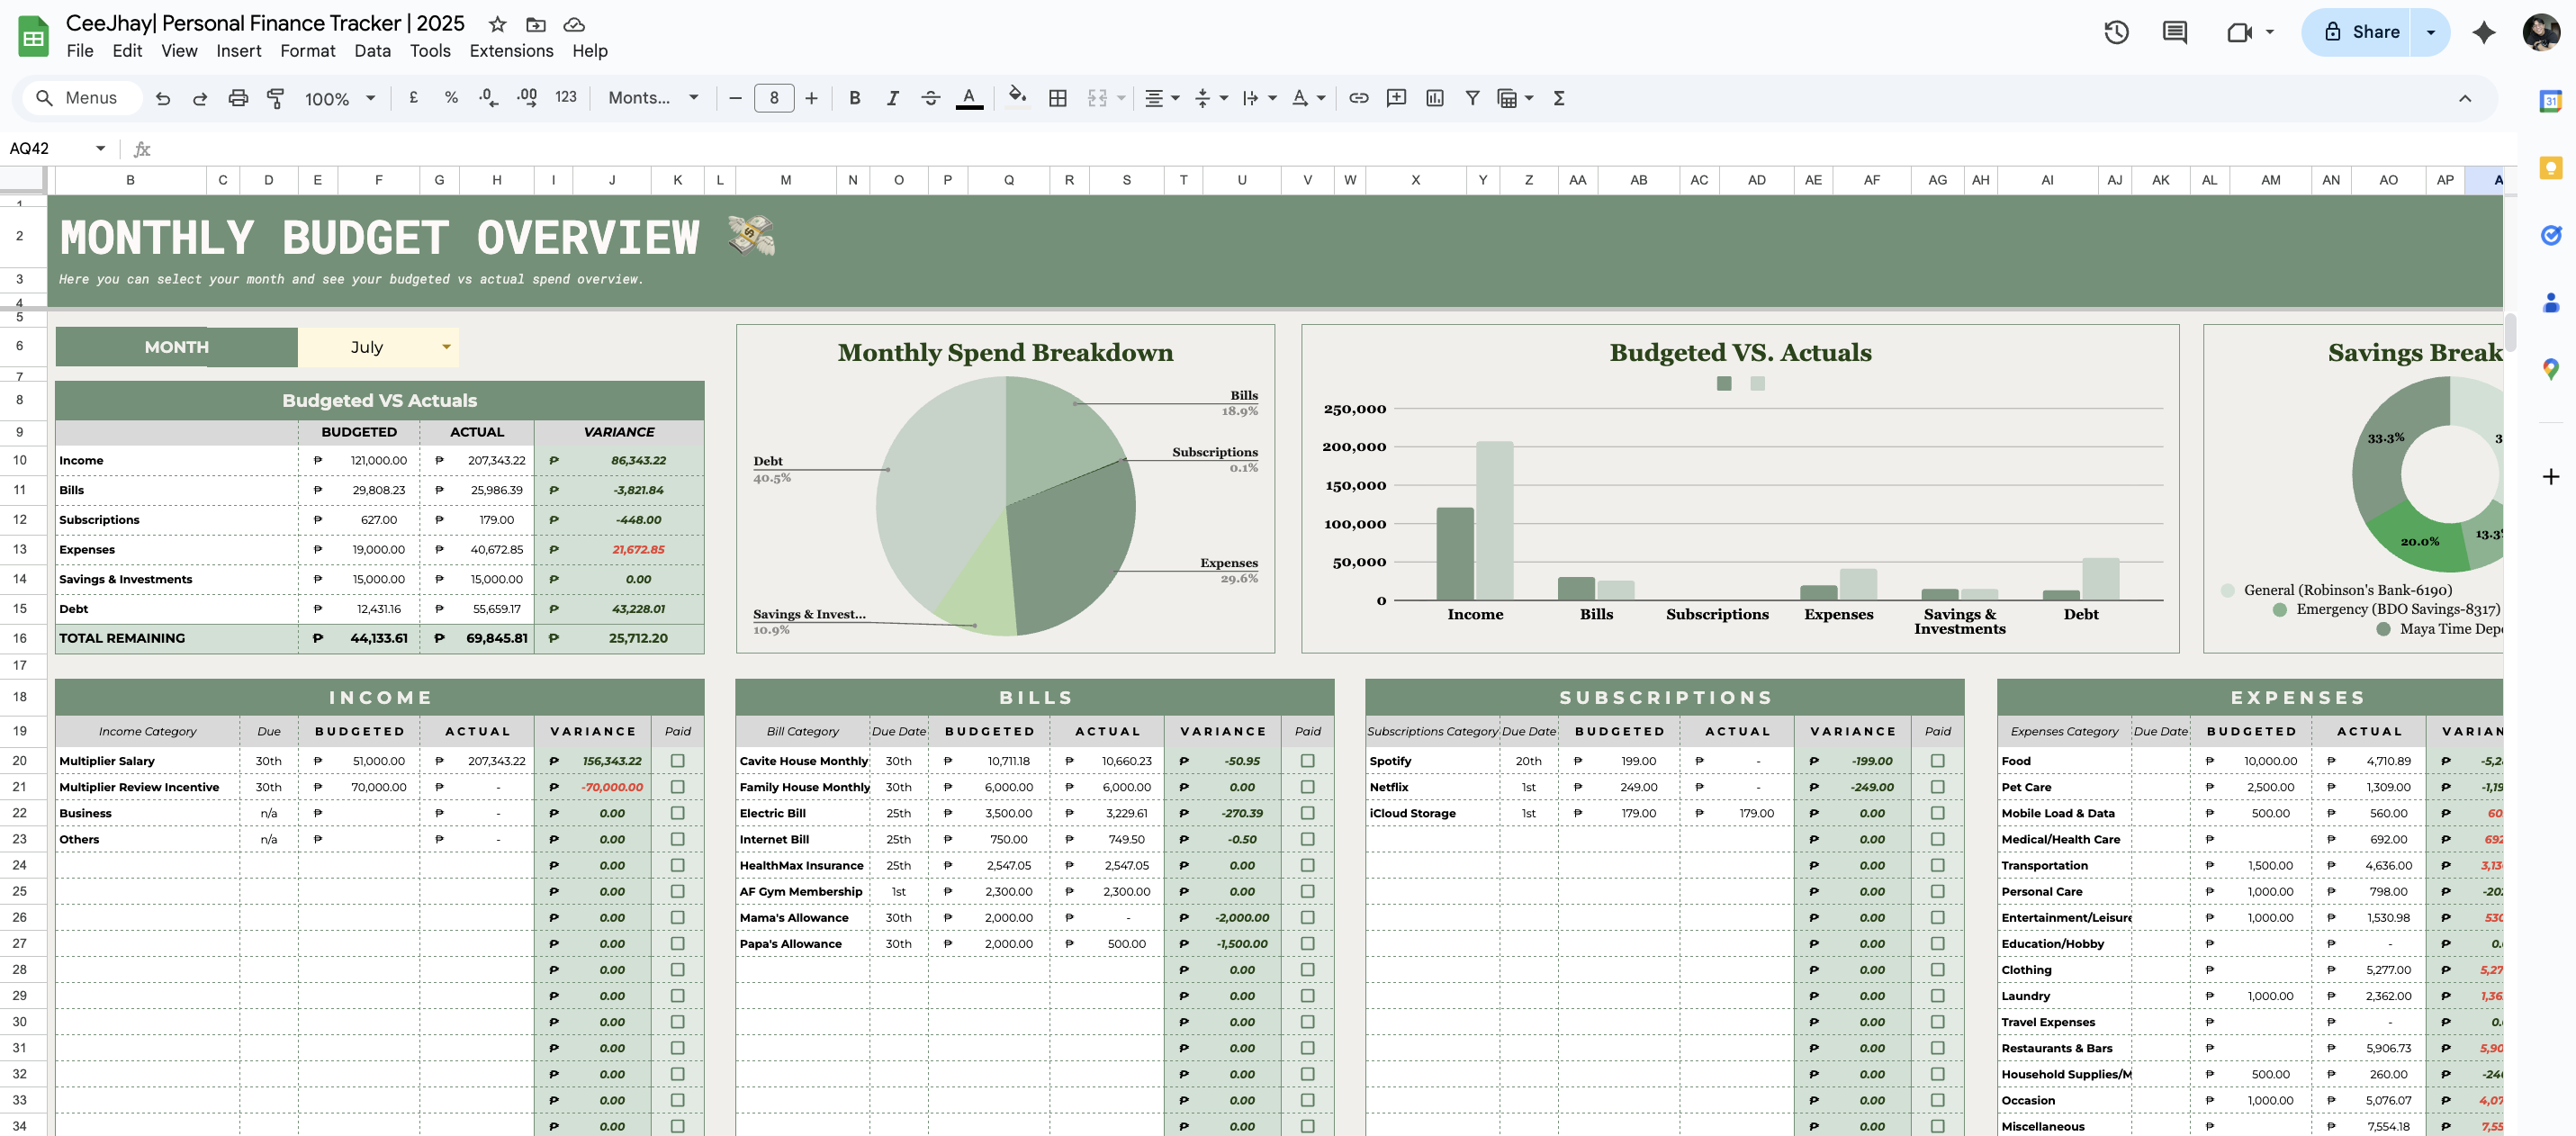Open the Extensions menu
This screenshot has width=2576, height=1136.
coord(511,51)
